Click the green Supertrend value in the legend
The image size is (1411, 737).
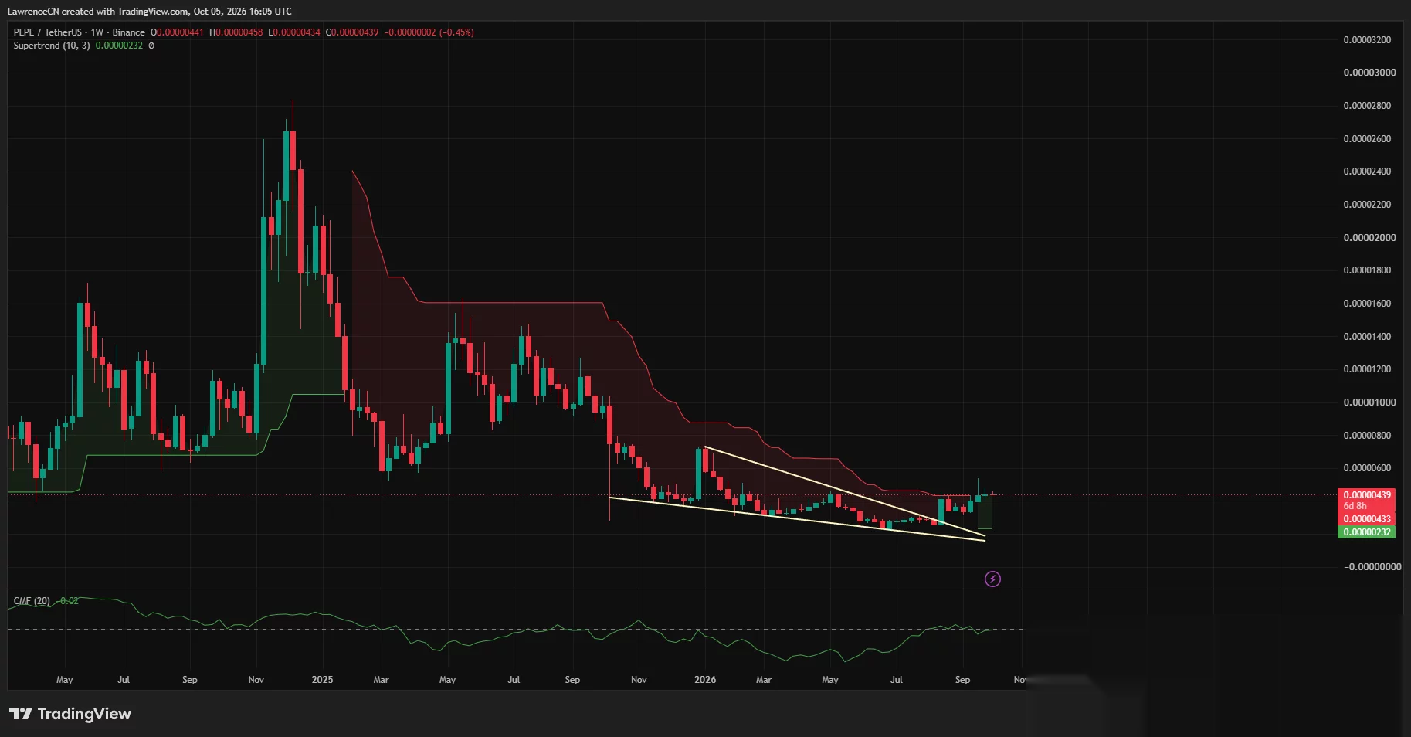119,46
